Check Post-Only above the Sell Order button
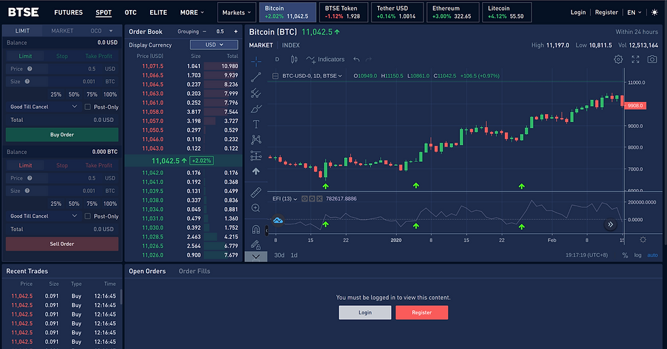The width and height of the screenshot is (667, 349). 87,216
